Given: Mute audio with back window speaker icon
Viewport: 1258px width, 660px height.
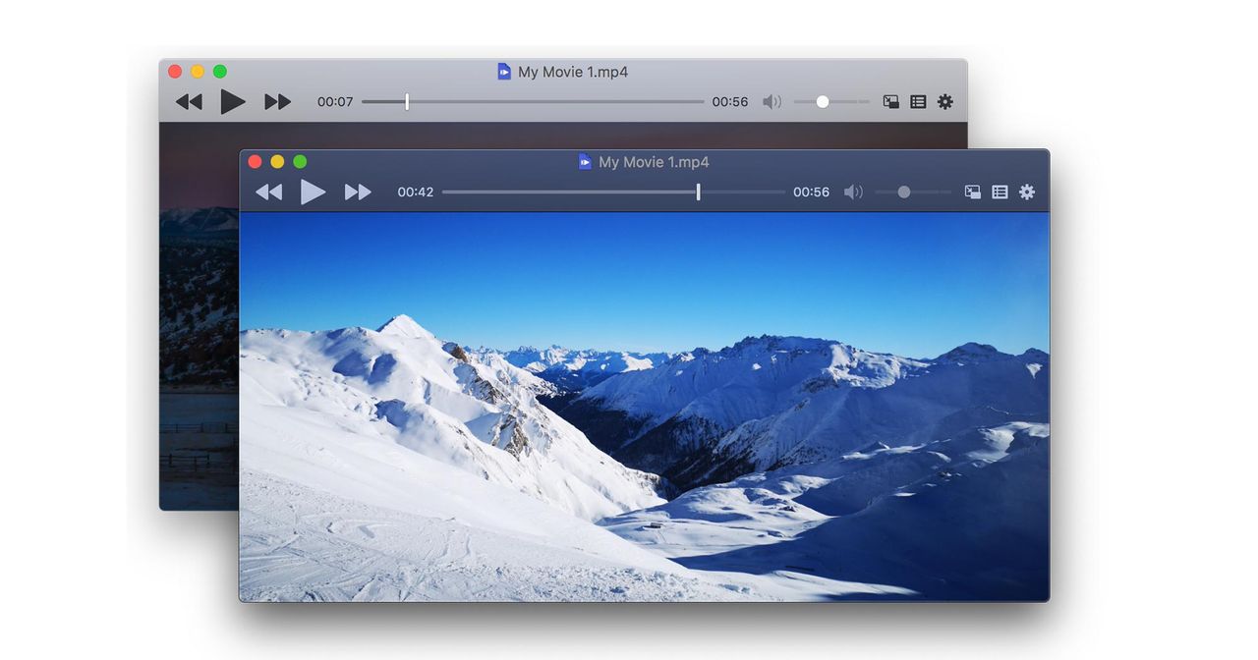Looking at the screenshot, I should click(772, 102).
